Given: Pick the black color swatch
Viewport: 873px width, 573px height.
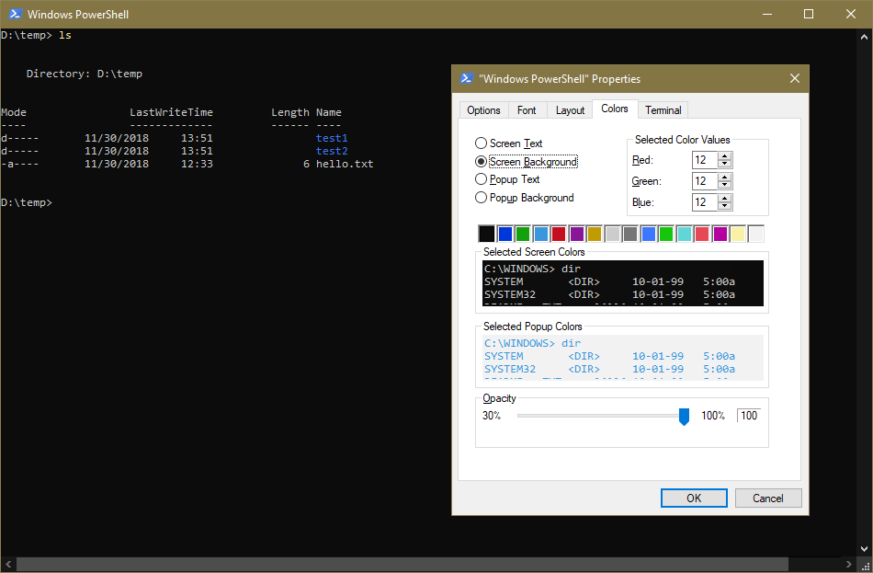Looking at the screenshot, I should (x=487, y=234).
